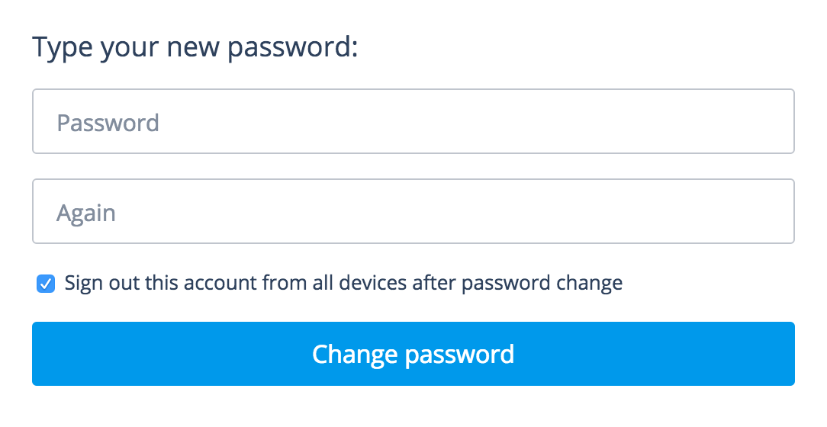The height and width of the screenshot is (427, 827).
Task: Click the 'Change password' button text
Action: coord(413,355)
